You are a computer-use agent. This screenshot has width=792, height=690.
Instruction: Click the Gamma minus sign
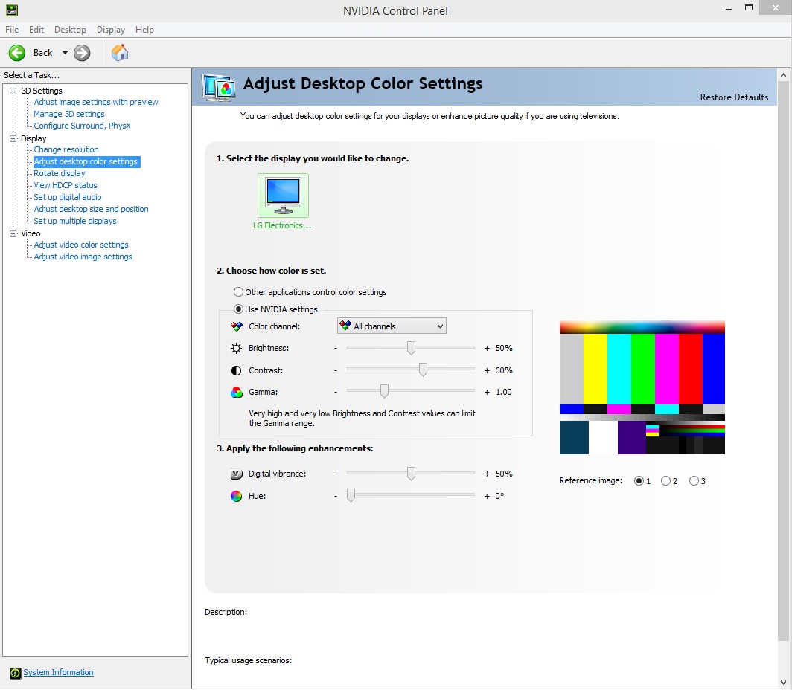point(336,393)
